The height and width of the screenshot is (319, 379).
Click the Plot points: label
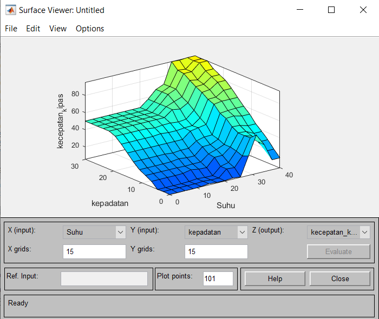(x=174, y=276)
